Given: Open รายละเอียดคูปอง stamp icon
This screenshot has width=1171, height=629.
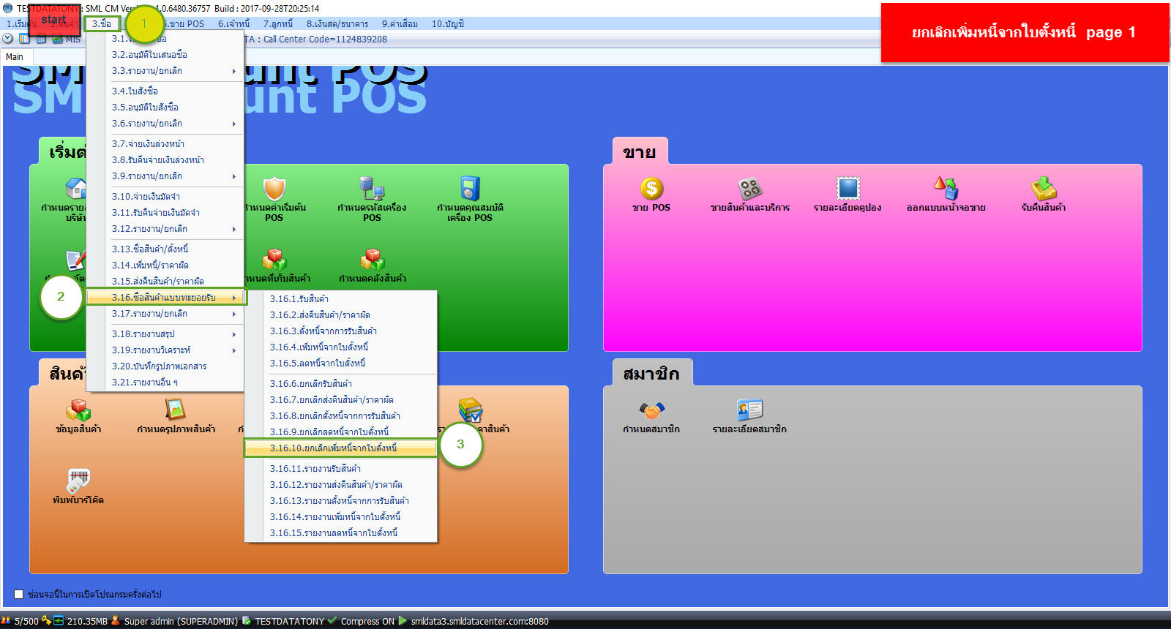Looking at the screenshot, I should tap(848, 189).
